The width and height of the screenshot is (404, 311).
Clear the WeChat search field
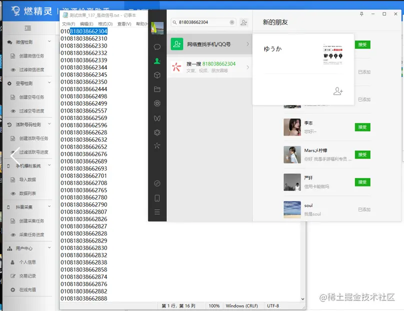232,22
